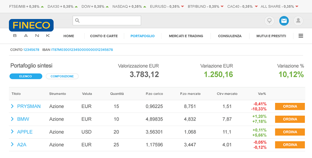
Task: Click the IBAN IT87M030012345 number
Action: 82,50
